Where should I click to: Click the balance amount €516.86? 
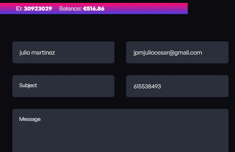pos(94,9)
